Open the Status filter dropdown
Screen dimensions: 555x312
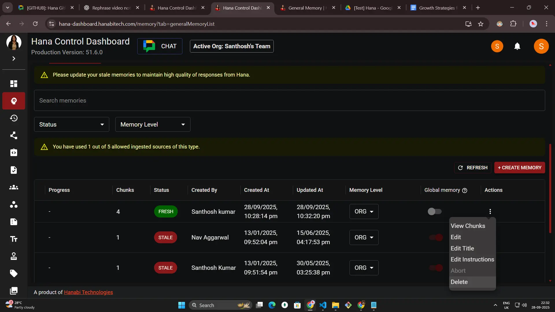coord(71,125)
